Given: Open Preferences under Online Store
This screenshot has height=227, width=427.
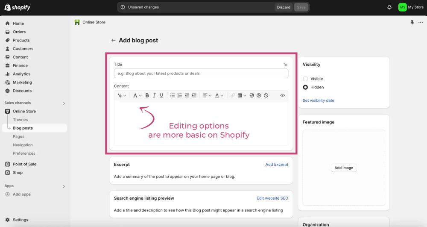Looking at the screenshot, I should point(24,153).
